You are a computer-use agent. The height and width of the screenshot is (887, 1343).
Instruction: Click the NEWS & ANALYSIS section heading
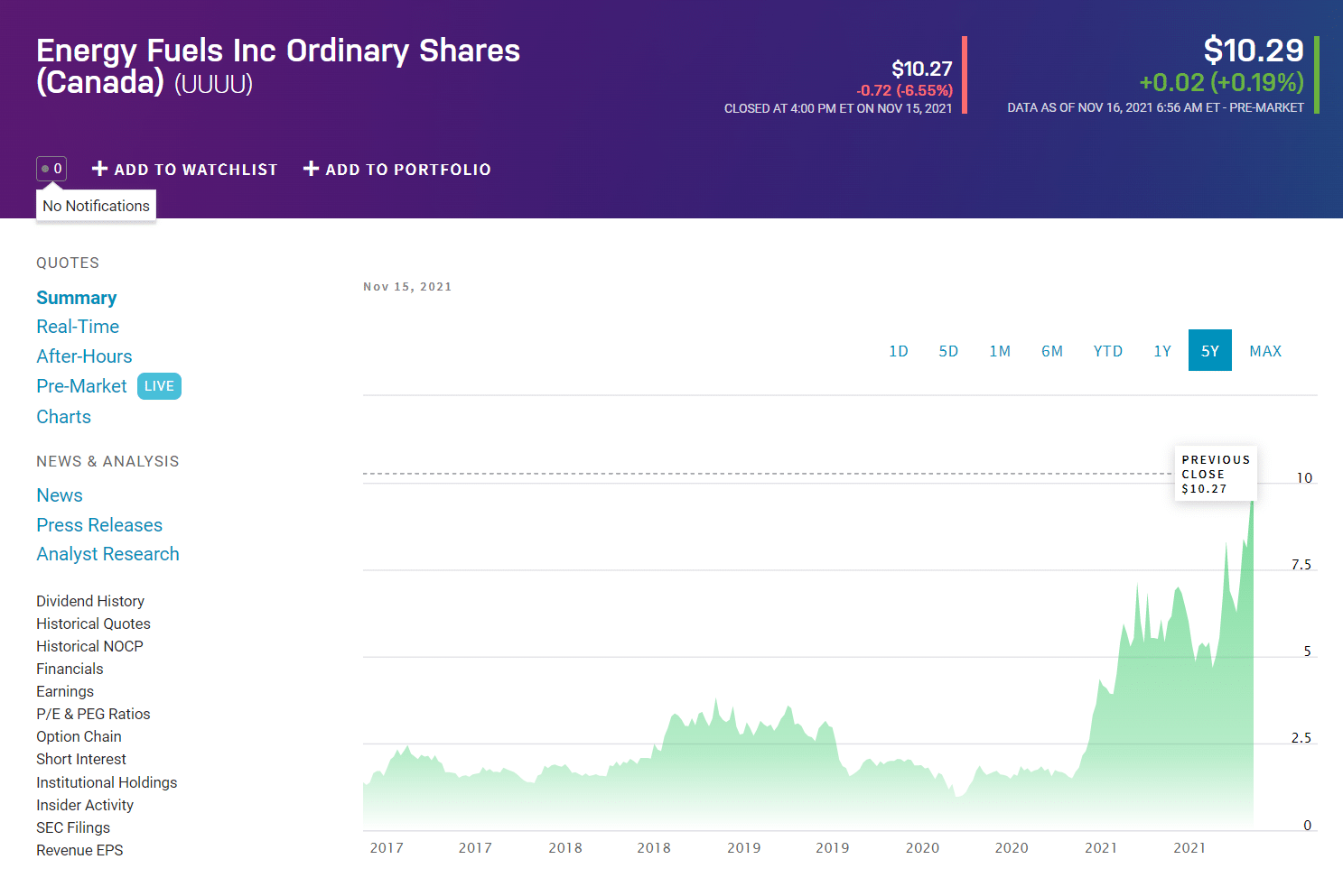pyautogui.click(x=107, y=461)
